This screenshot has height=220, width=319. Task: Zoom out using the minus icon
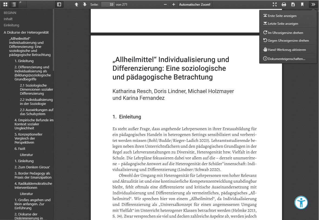165,4
